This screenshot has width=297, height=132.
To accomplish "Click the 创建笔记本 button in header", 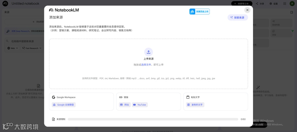I will [x=242, y=4].
